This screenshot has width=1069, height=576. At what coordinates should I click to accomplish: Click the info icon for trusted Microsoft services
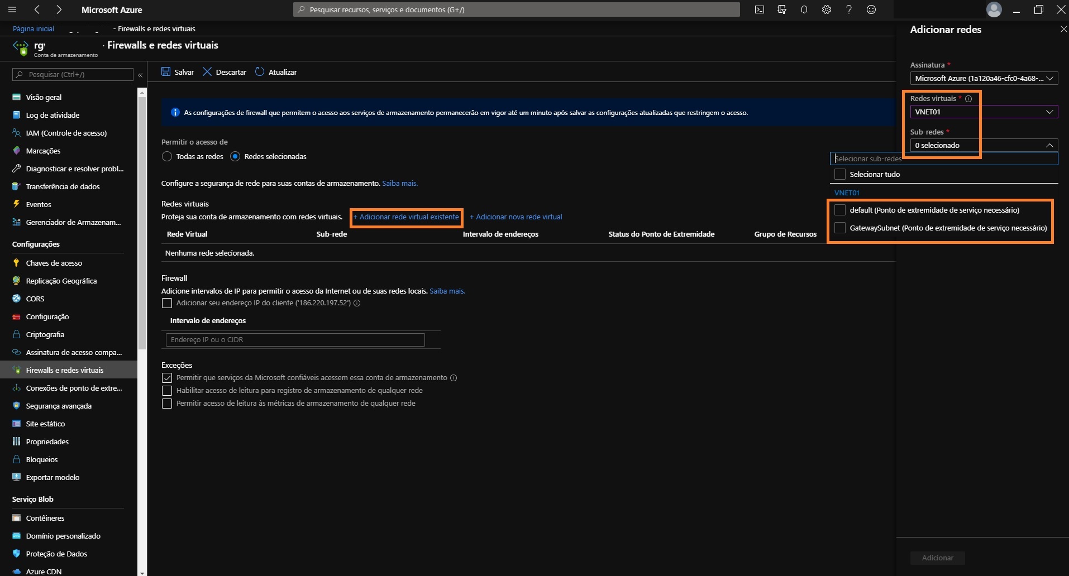pos(454,378)
